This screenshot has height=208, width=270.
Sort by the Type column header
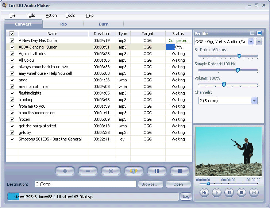click(x=123, y=34)
